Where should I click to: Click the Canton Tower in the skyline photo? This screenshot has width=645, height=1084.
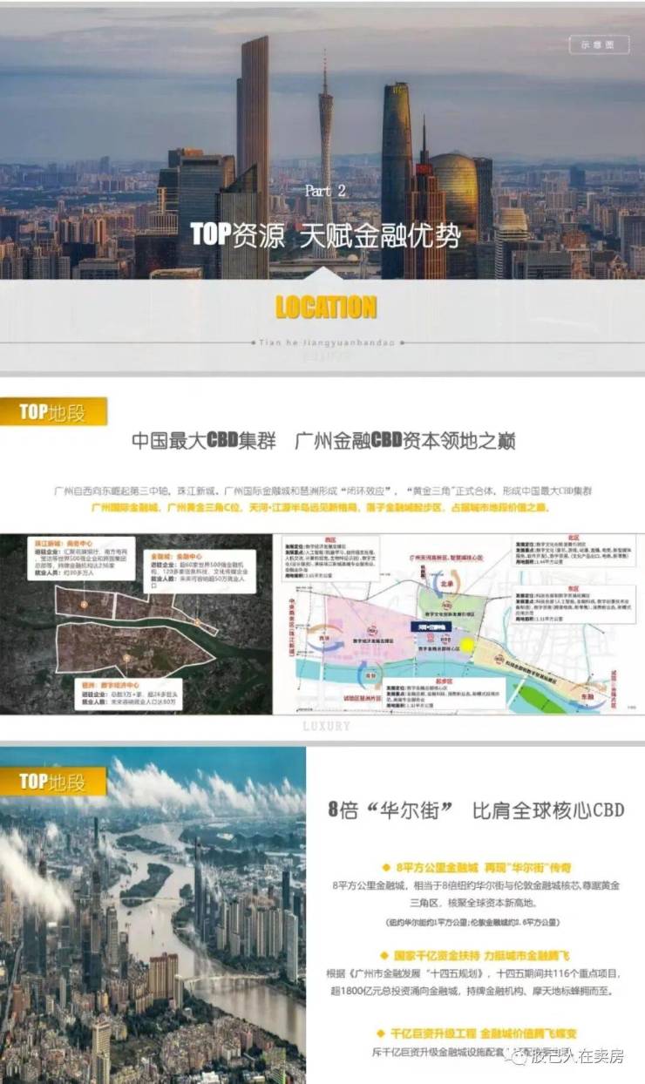point(325,157)
